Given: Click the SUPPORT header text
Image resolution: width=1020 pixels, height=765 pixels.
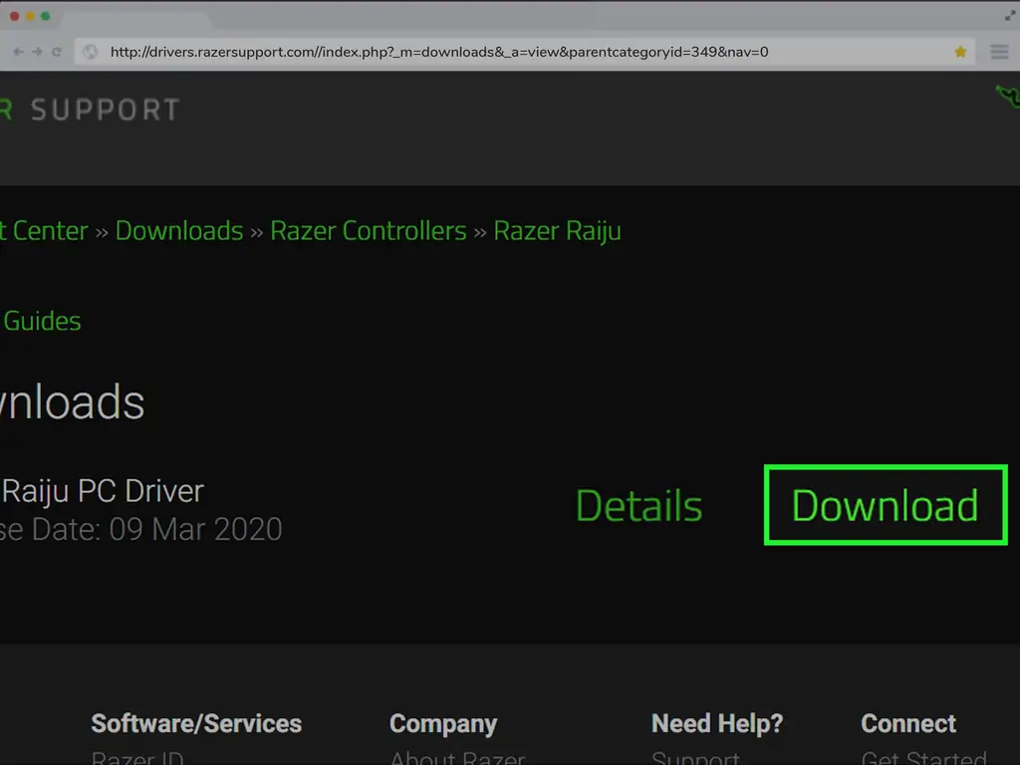Looking at the screenshot, I should click(x=106, y=110).
